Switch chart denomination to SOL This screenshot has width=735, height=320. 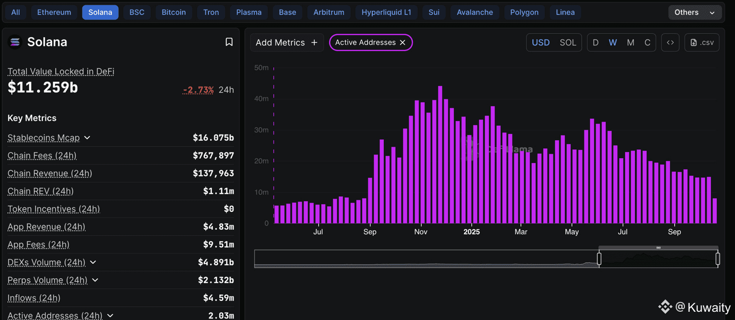[x=567, y=43]
